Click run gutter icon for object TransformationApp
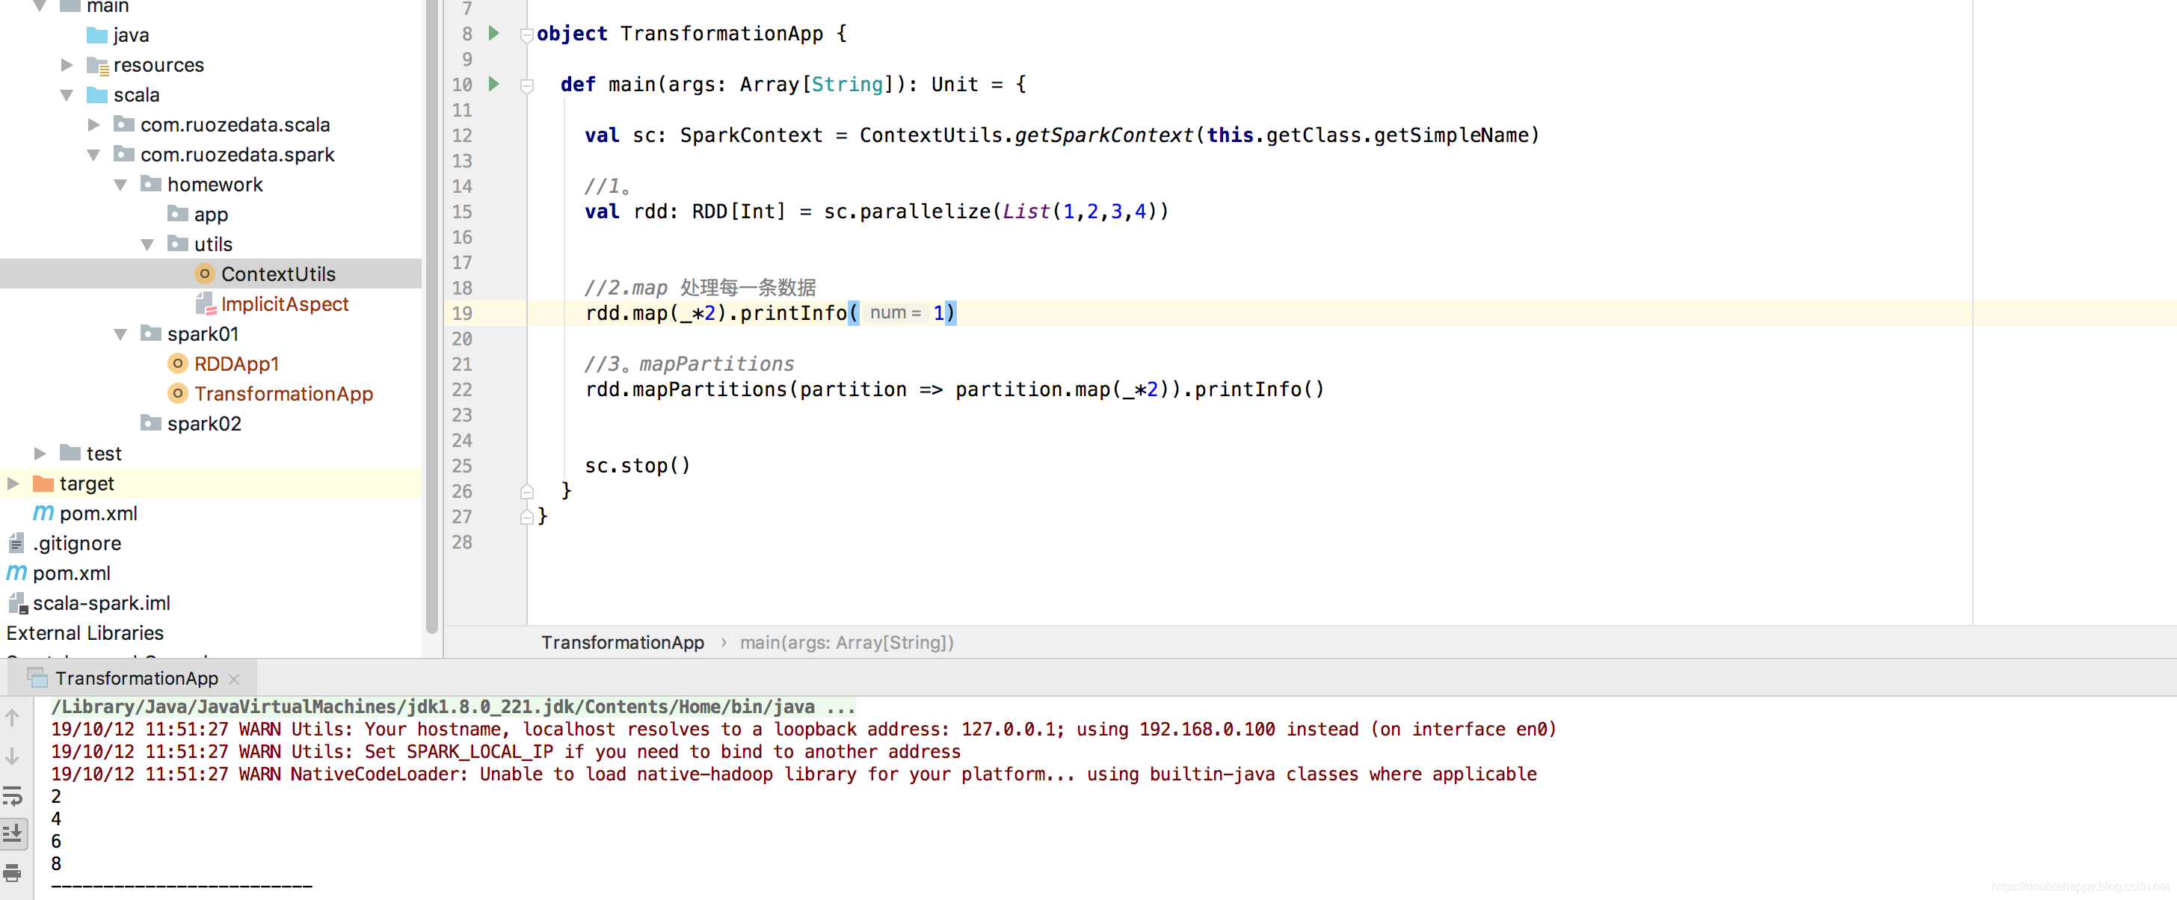Image resolution: width=2177 pixels, height=900 pixels. (494, 34)
